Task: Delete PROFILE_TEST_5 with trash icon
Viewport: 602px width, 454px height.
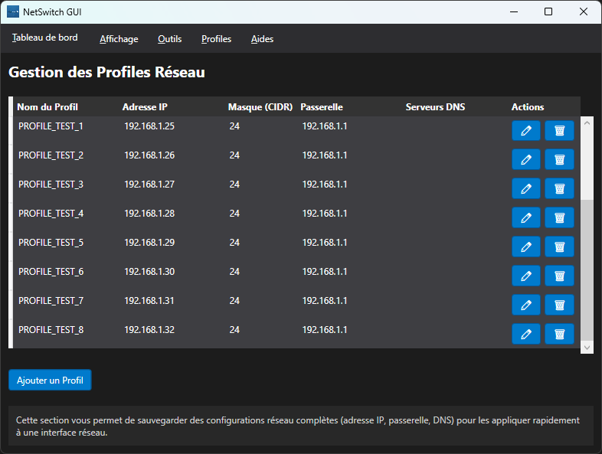Action: [x=559, y=247]
